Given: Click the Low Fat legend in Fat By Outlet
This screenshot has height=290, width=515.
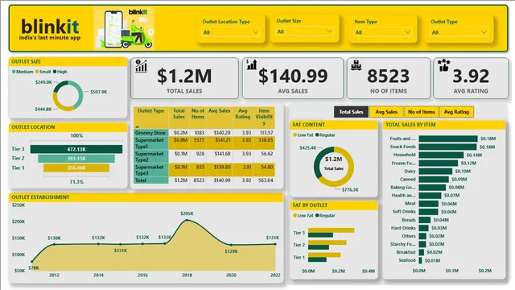Looking at the screenshot, I should (303, 215).
